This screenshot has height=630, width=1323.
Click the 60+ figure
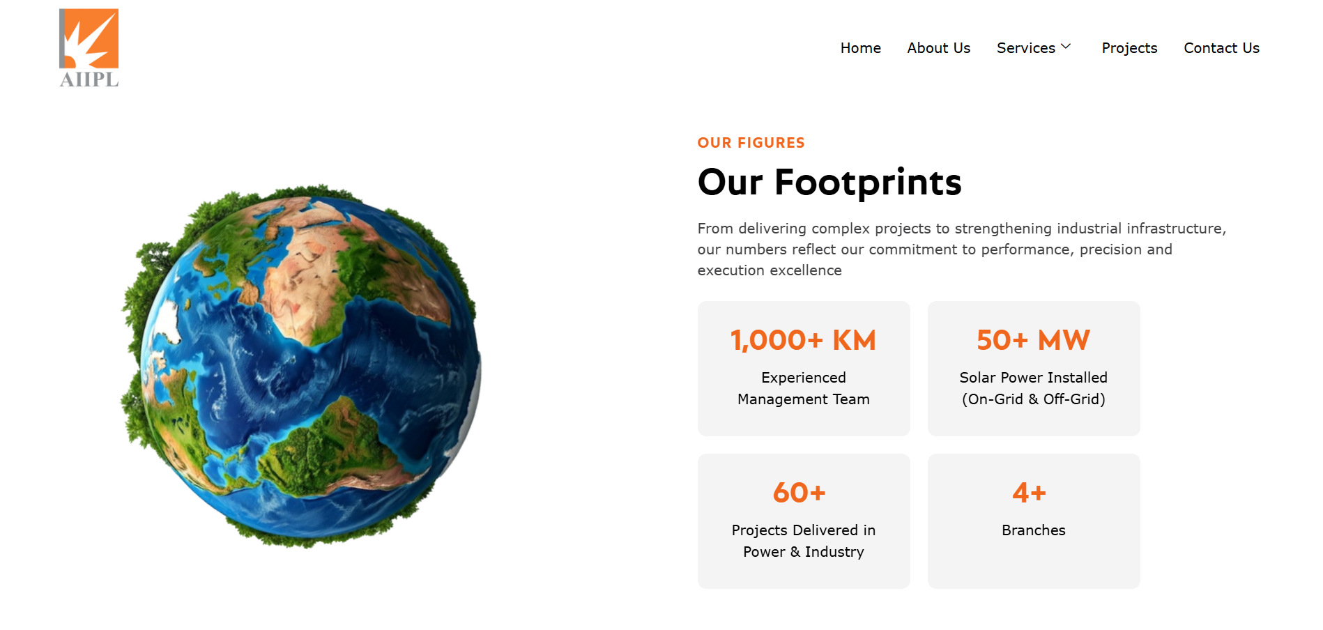(800, 493)
